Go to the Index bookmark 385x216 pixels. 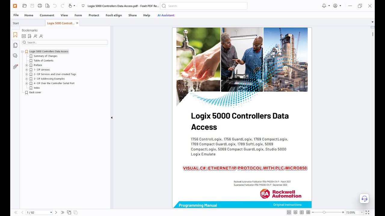pyautogui.click(x=37, y=88)
